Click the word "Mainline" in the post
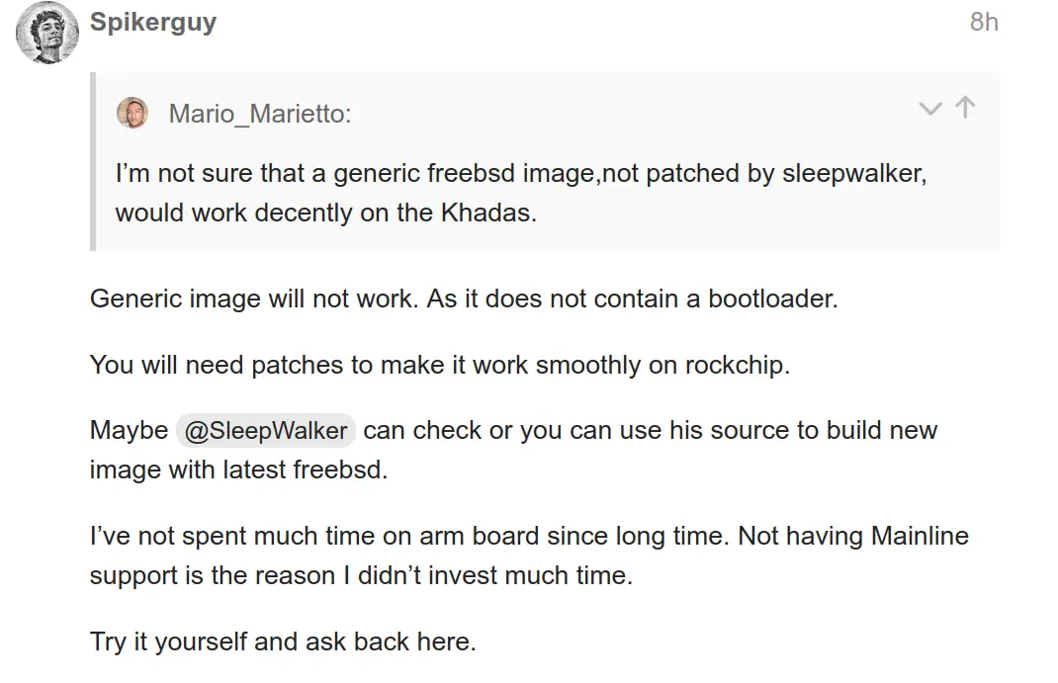 pyautogui.click(x=920, y=537)
